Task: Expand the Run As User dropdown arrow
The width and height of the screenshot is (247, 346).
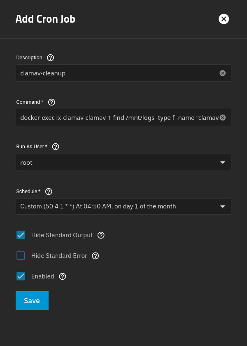Action: (223, 162)
